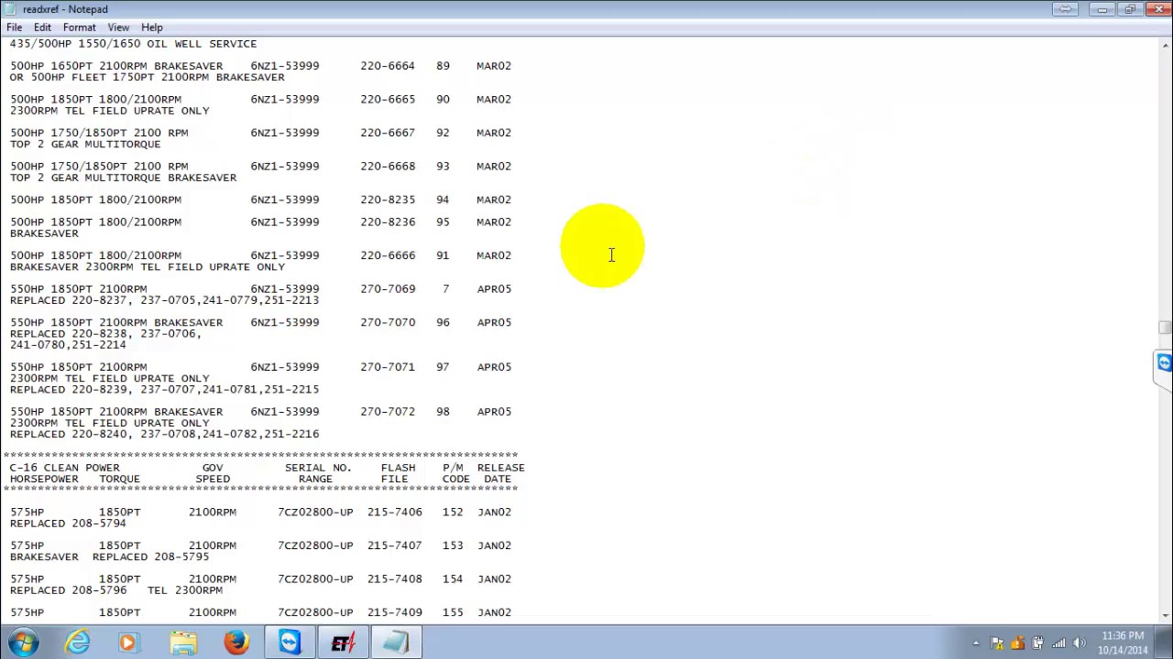Click the 'SERIAL NO.' column header text
The height and width of the screenshot is (659, 1173).
pos(318,468)
